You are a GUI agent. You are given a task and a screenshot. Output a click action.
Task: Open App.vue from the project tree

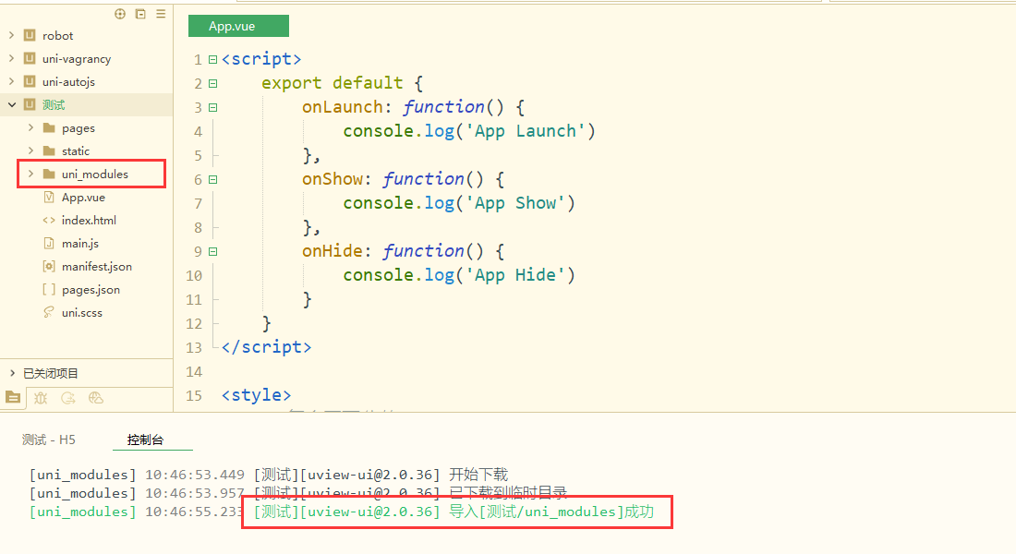pos(83,197)
